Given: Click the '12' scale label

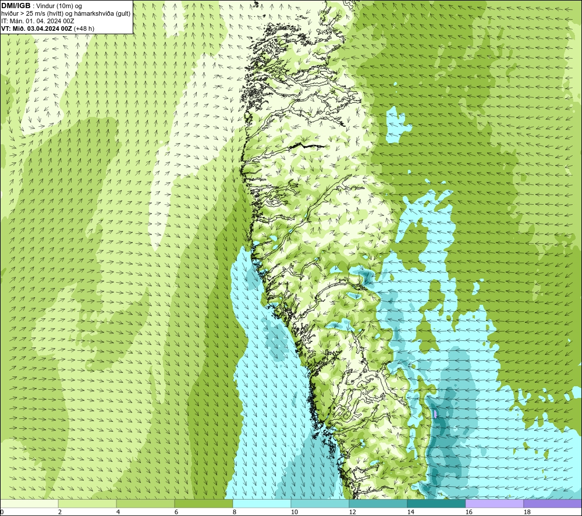Looking at the screenshot, I should click(352, 512).
